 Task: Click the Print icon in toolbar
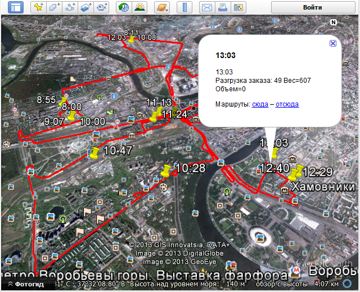tap(223, 7)
